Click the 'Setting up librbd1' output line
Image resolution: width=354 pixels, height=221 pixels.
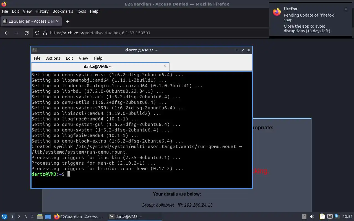(98, 91)
